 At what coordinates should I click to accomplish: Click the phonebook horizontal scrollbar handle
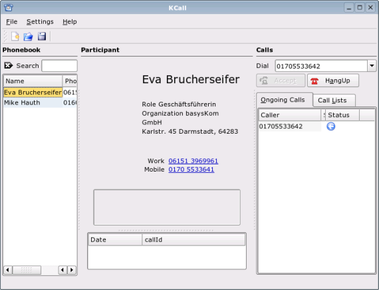tap(27, 270)
